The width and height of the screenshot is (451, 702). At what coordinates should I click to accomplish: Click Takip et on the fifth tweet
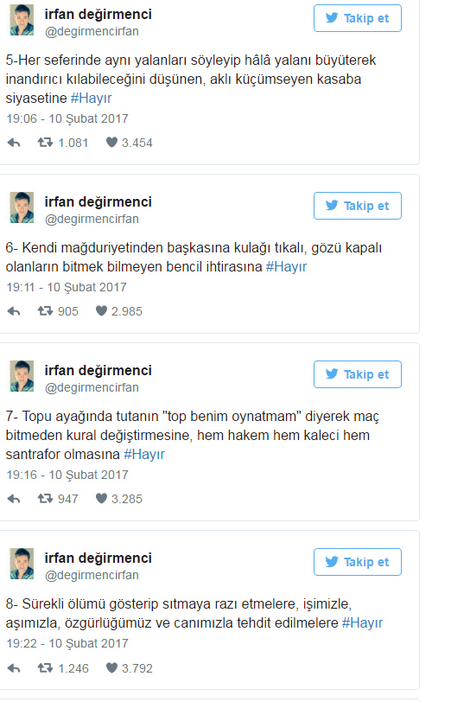pyautogui.click(x=358, y=18)
